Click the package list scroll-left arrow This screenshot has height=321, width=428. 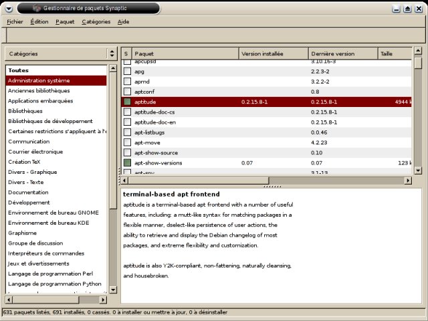click(x=125, y=181)
